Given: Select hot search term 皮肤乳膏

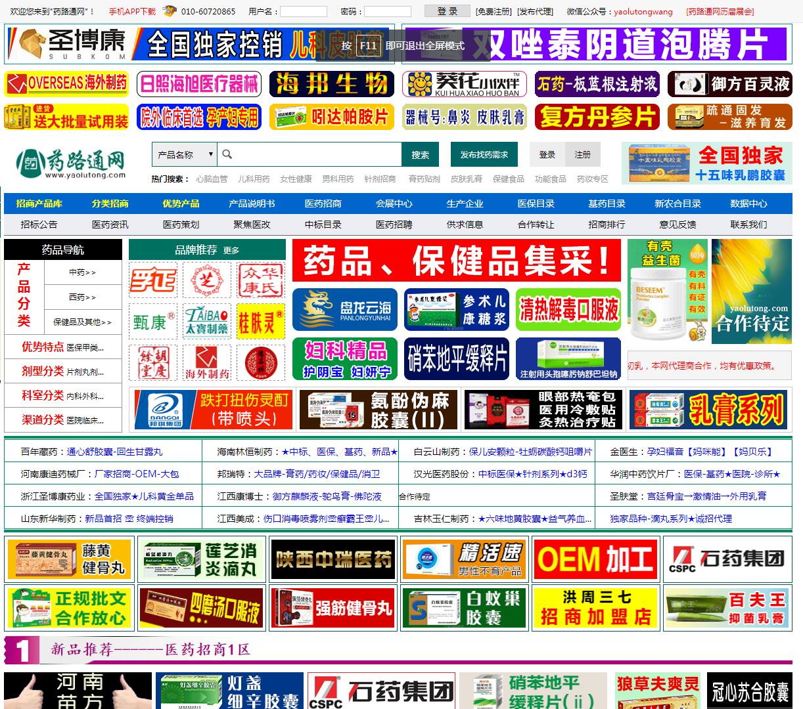Looking at the screenshot, I should click(467, 179).
